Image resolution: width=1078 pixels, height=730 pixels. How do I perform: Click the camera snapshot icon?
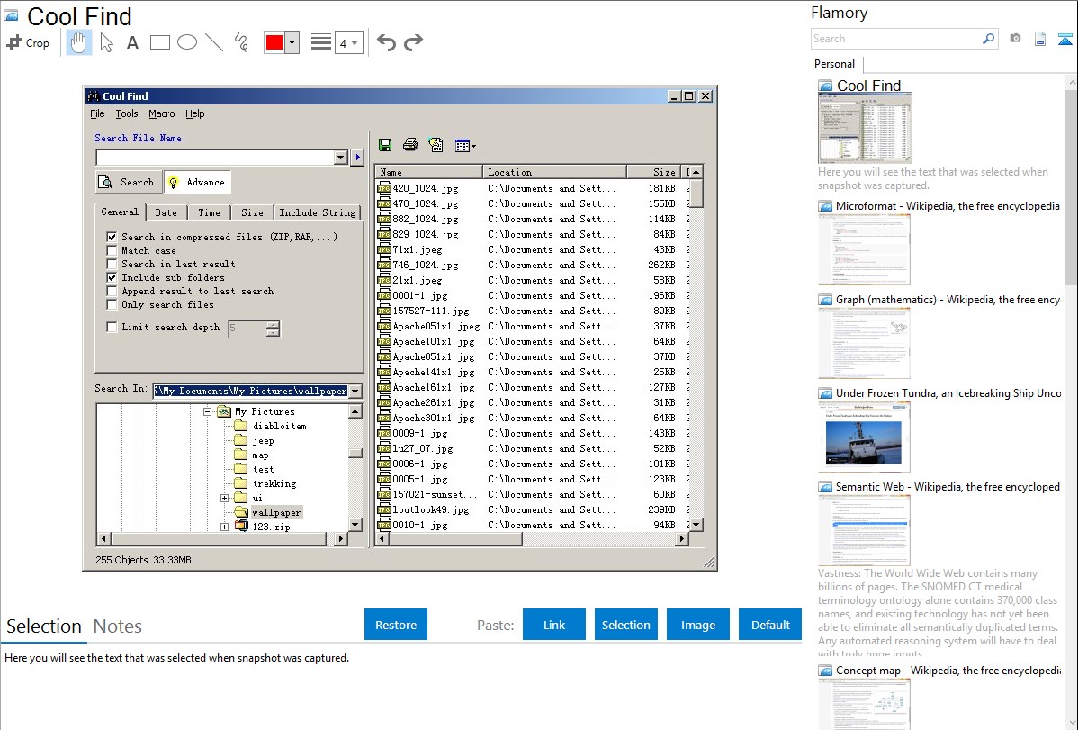pos(1015,39)
